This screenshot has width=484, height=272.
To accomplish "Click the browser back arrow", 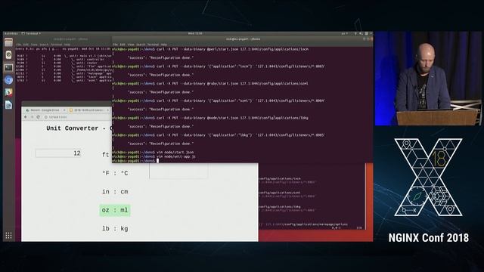I will click(26, 117).
